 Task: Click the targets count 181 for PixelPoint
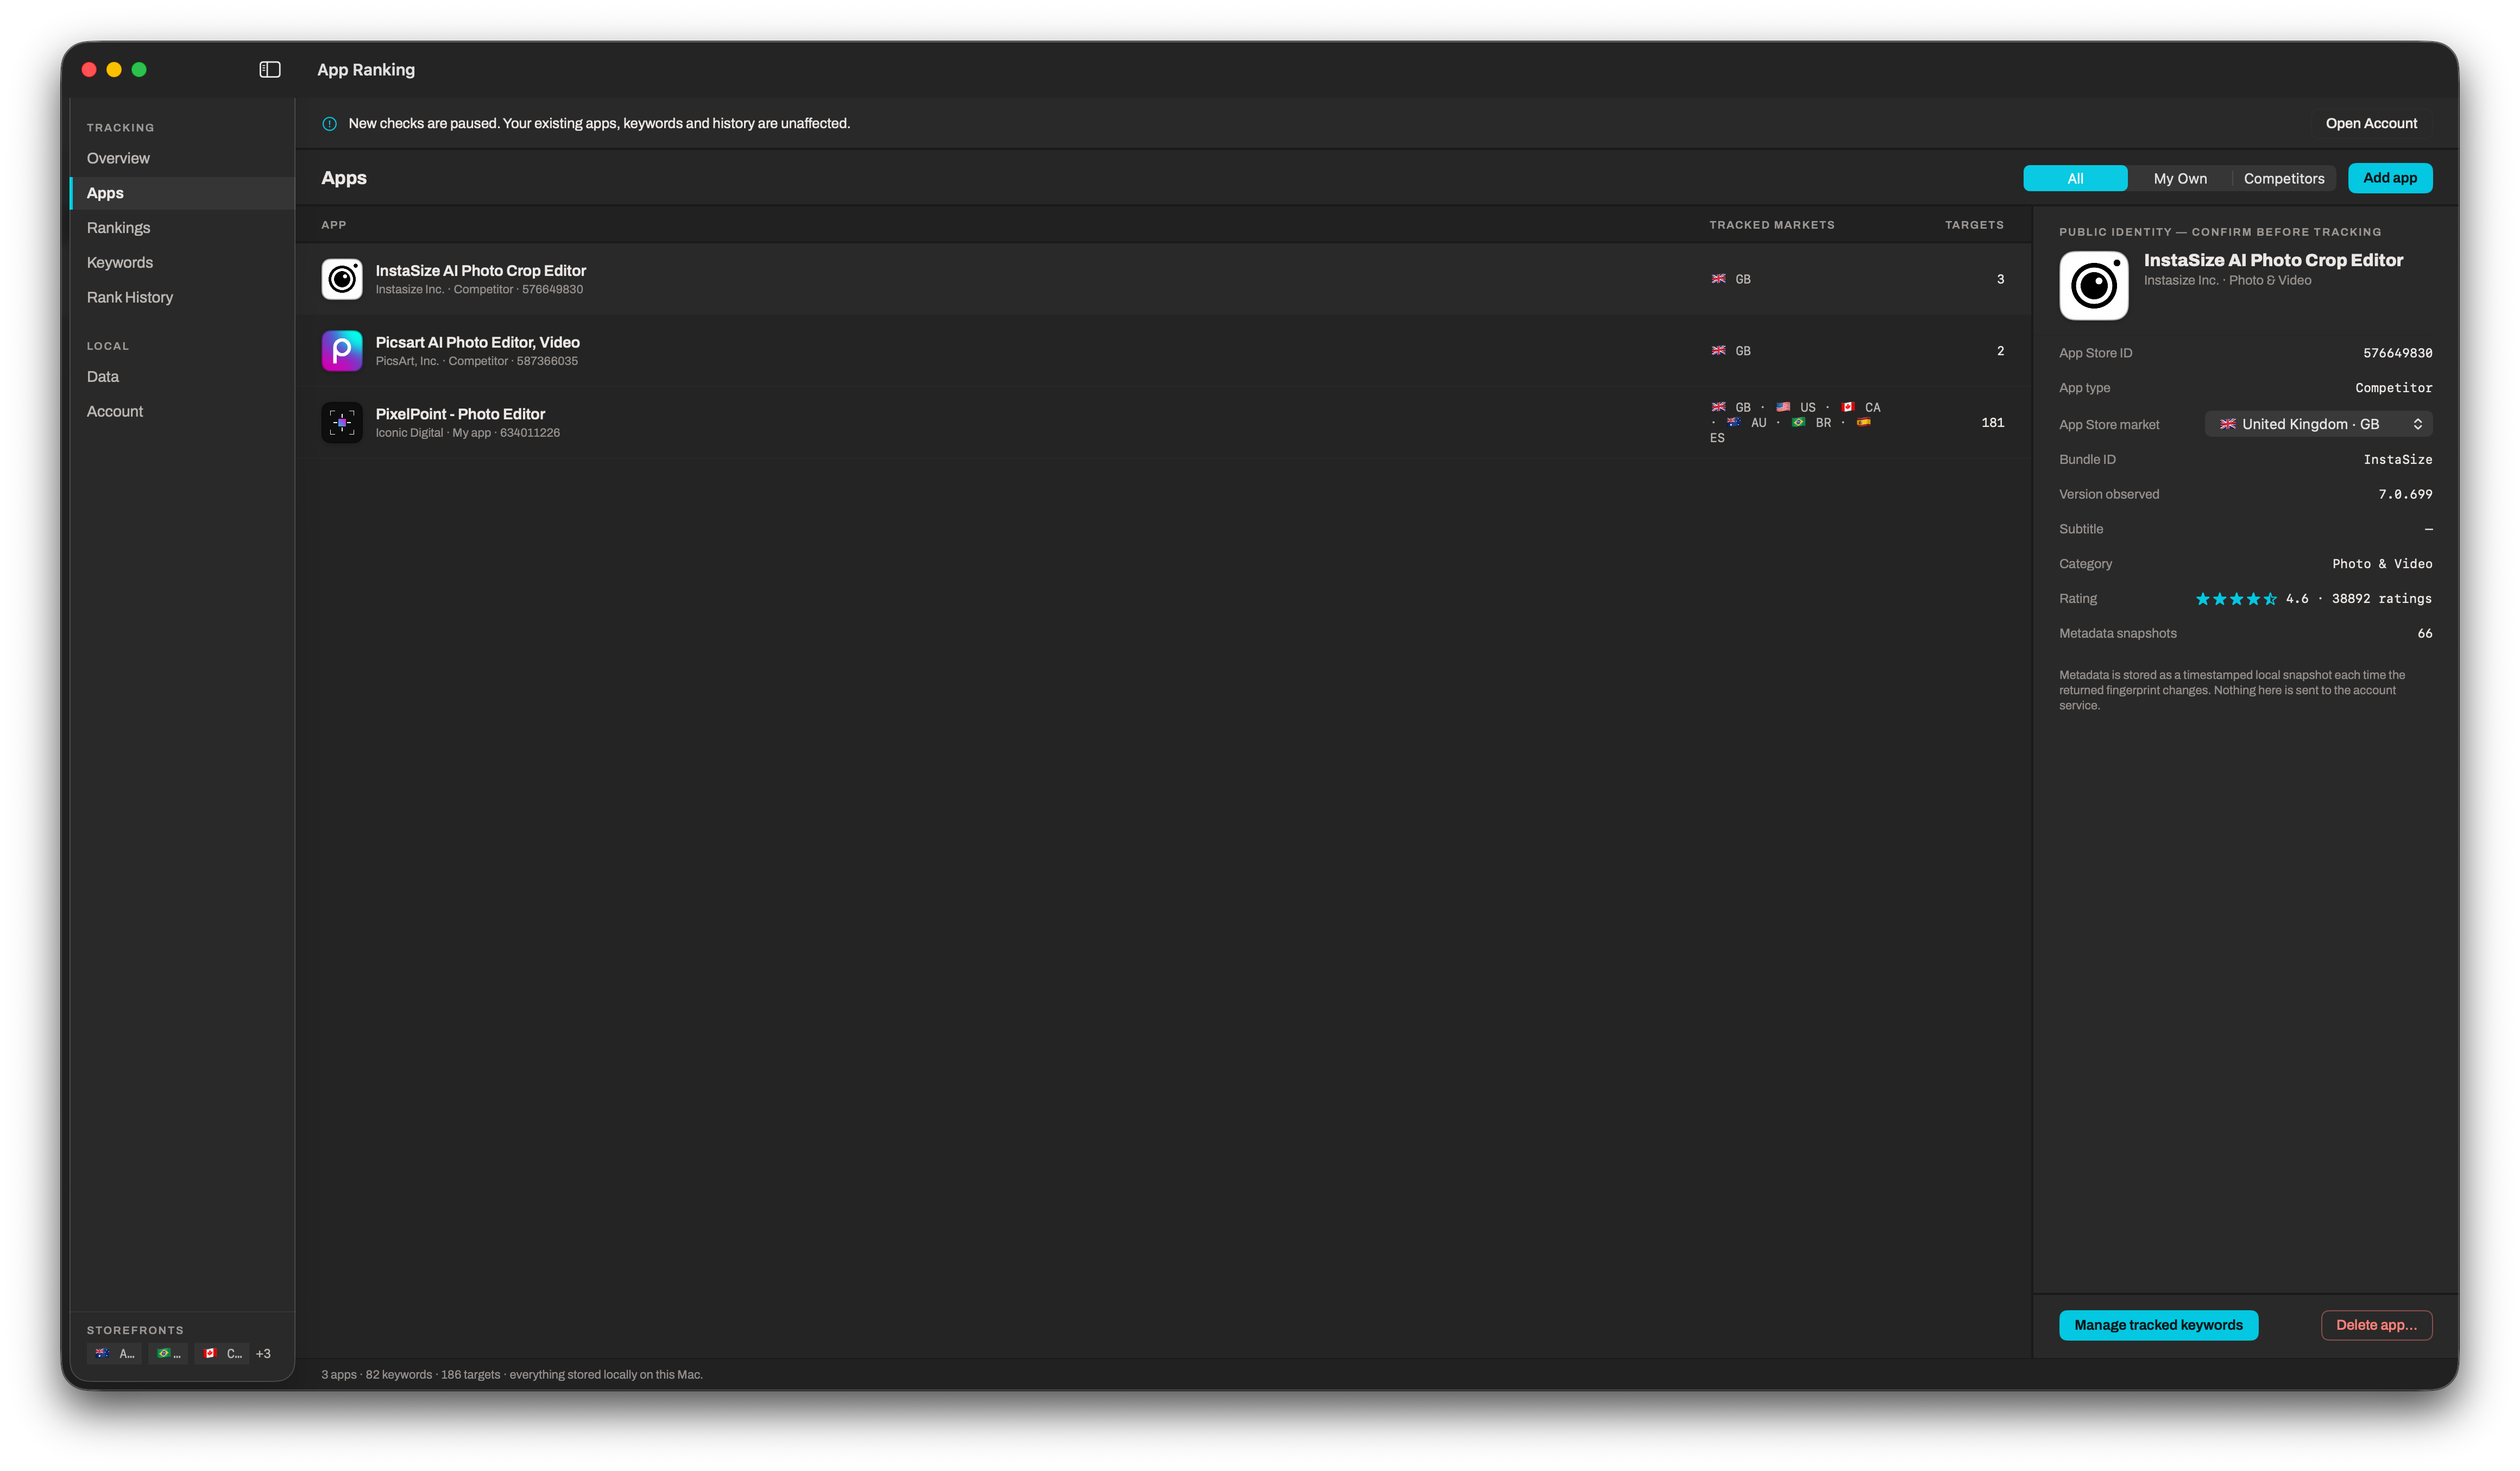1992,423
